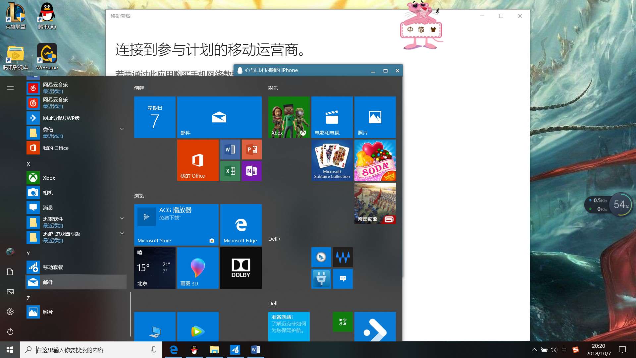This screenshot has width=636, height=358.
Task: Open Word from the taskbar
Action: click(x=256, y=350)
